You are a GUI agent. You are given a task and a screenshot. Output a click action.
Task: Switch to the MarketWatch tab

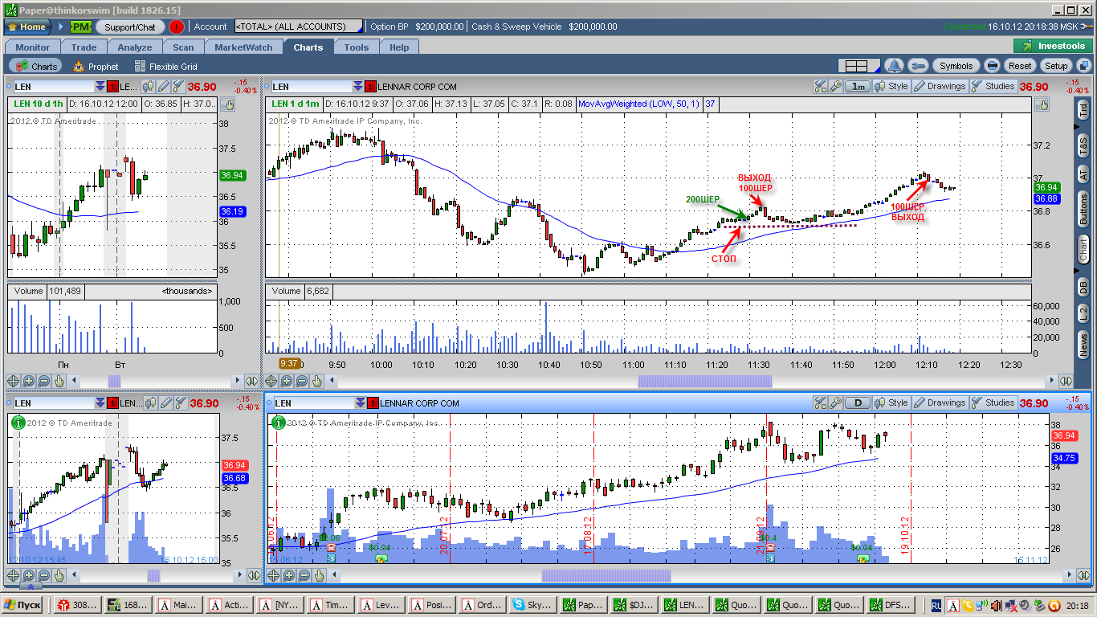pyautogui.click(x=243, y=47)
